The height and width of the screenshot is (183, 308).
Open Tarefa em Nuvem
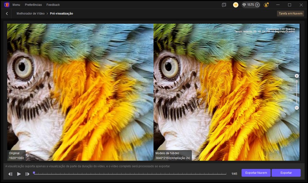290,14
